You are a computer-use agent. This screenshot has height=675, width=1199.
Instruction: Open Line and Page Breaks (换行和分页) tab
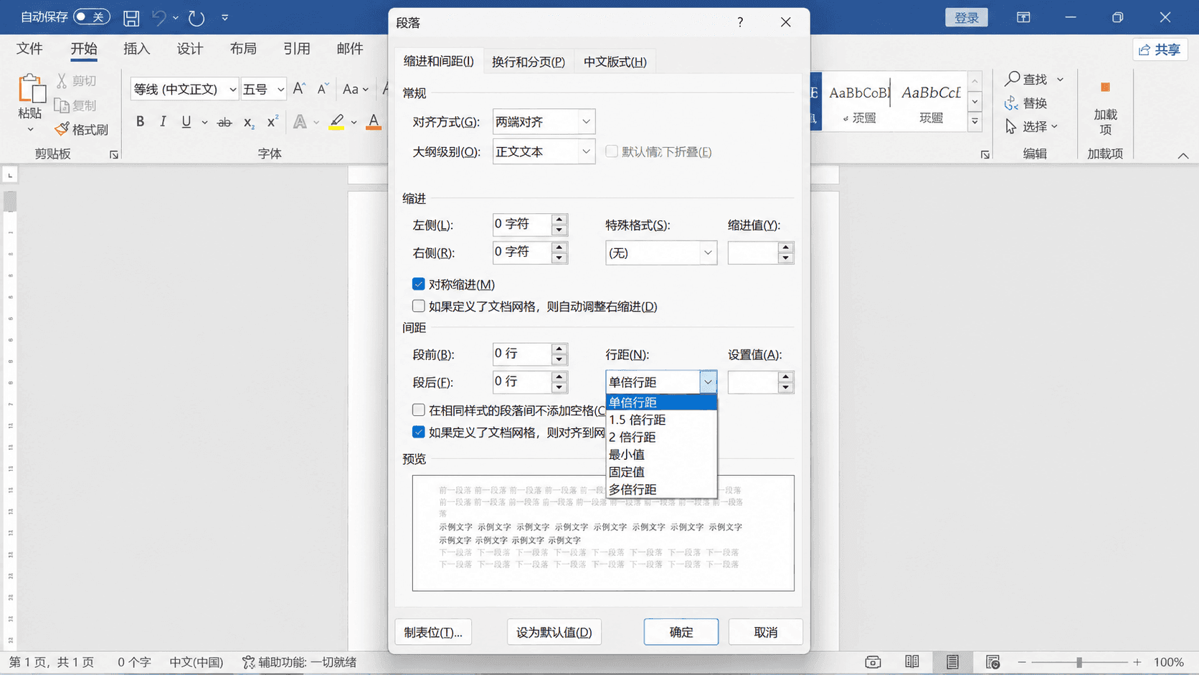point(529,62)
